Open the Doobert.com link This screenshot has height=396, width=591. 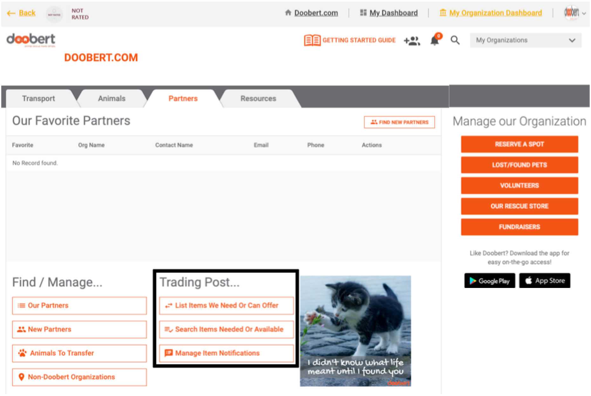(x=316, y=13)
